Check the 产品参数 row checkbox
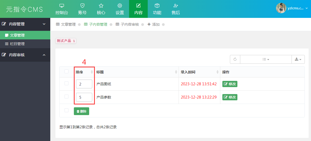 (x=67, y=97)
